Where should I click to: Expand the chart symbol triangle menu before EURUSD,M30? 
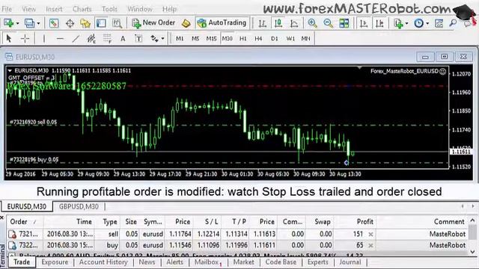click(x=10, y=71)
